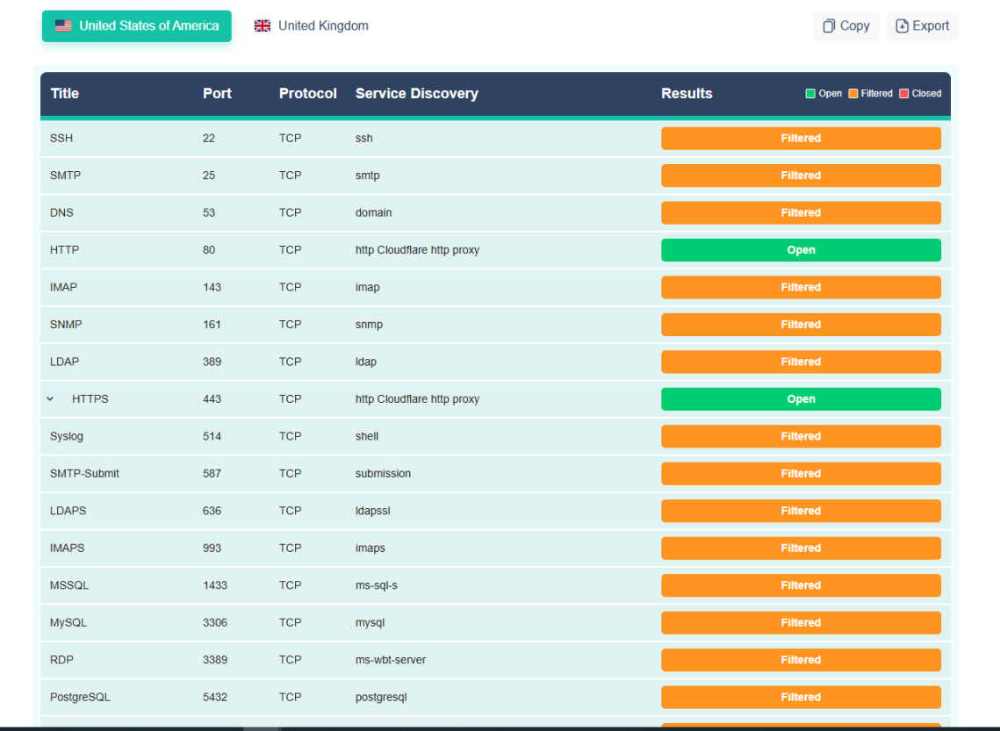The height and width of the screenshot is (731, 1000).
Task: Click the Filtered badge in LDAP row
Action: pyautogui.click(x=801, y=362)
